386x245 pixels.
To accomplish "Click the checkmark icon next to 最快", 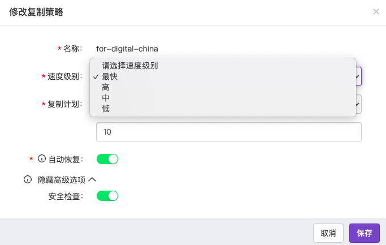I will 96,77.
